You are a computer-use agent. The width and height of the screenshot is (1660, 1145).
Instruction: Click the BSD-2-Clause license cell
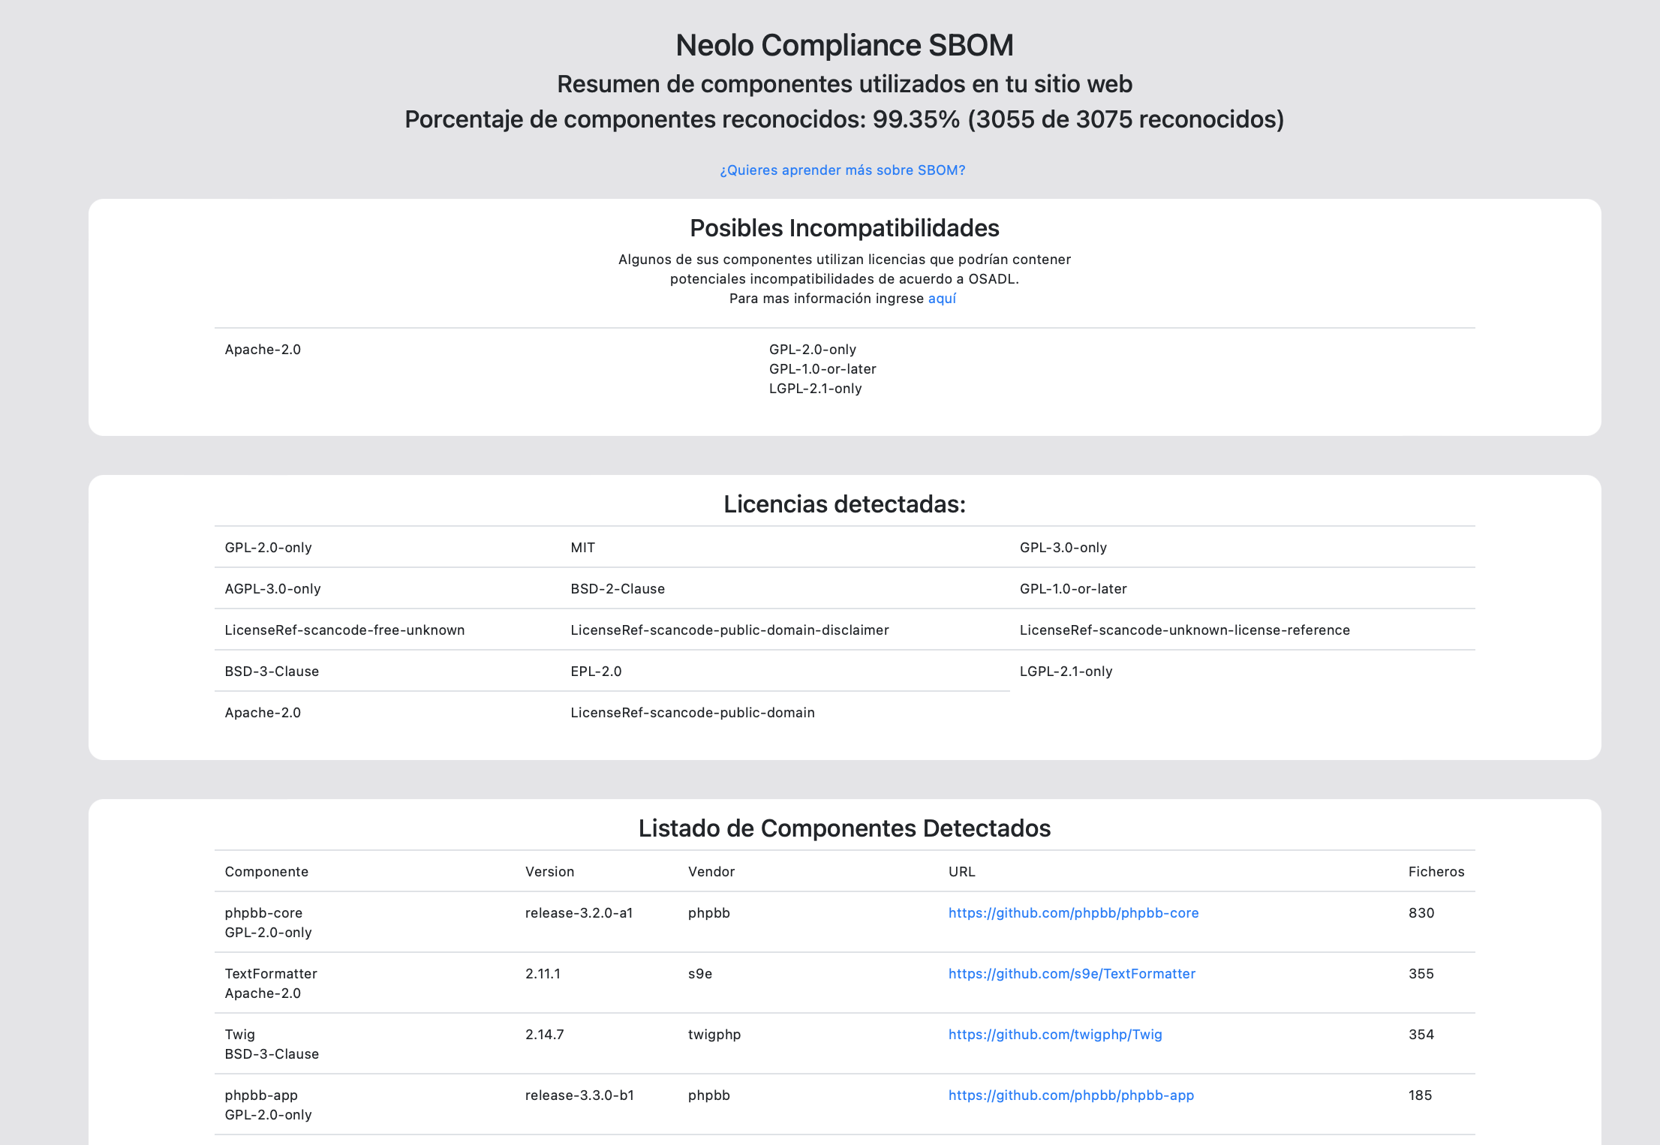618,589
